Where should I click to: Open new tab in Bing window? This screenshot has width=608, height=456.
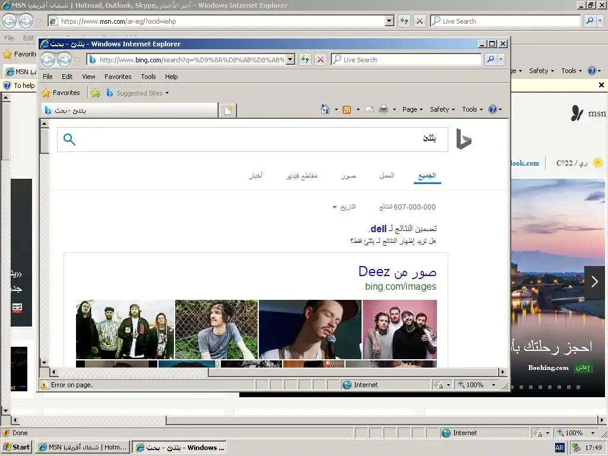tap(228, 111)
